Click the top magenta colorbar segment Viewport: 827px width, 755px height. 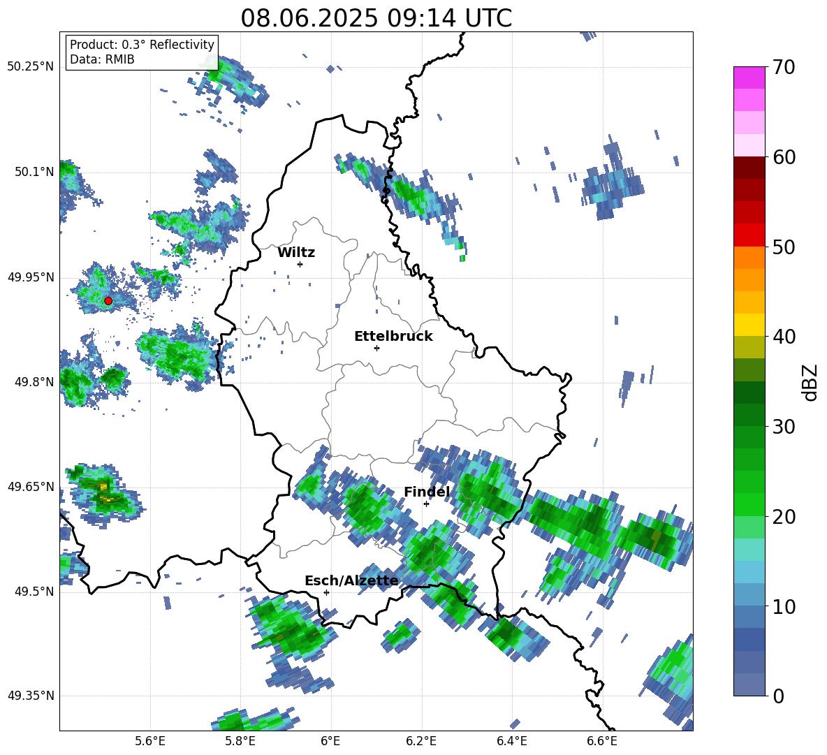749,78
